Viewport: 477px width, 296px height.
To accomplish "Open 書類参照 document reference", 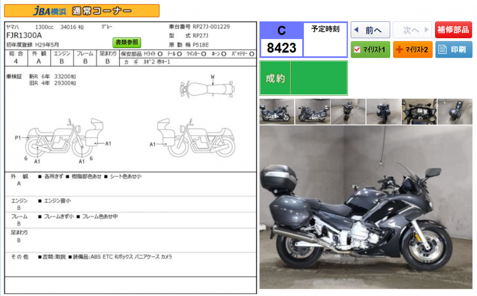I will coord(127,42).
